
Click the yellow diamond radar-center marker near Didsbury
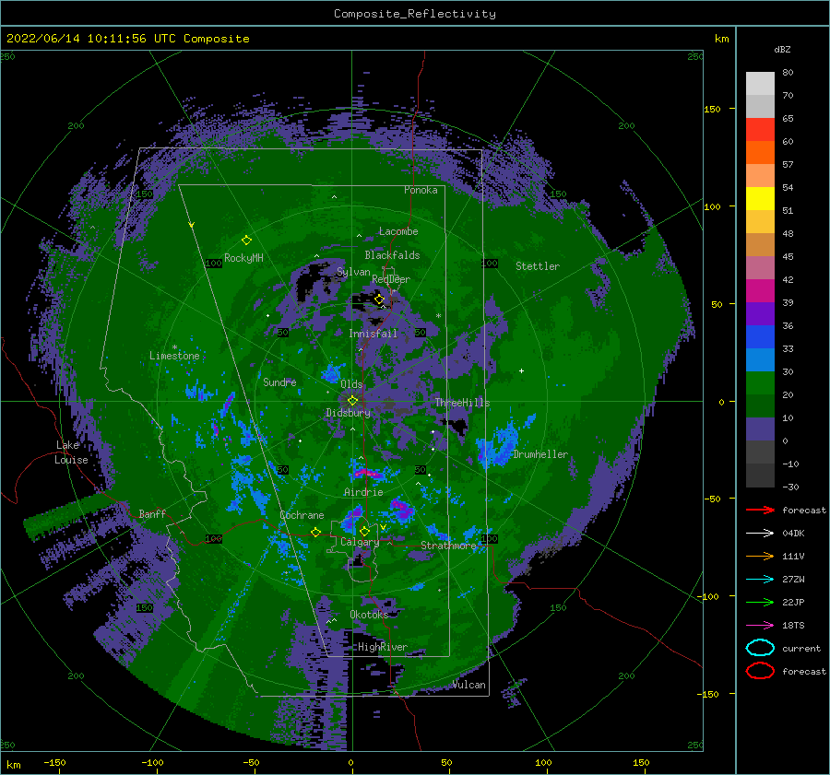point(352,401)
